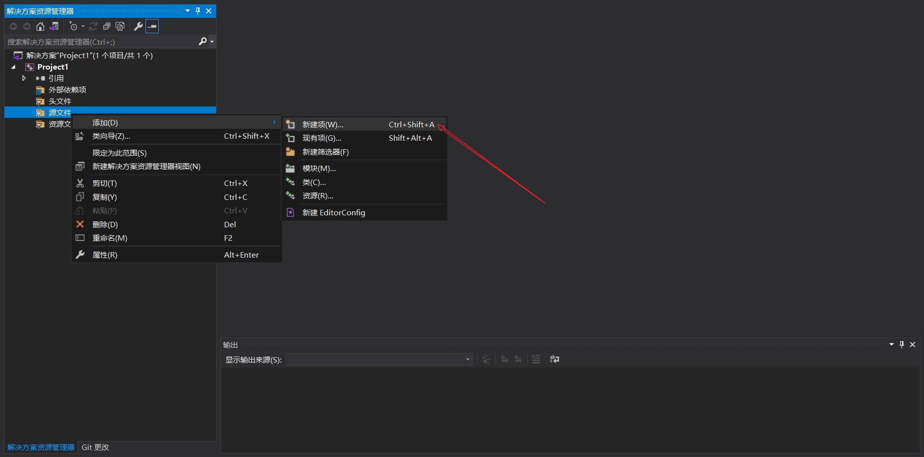The height and width of the screenshot is (457, 924).
Task: Select 模块(M)... in submenu
Action: (364, 169)
